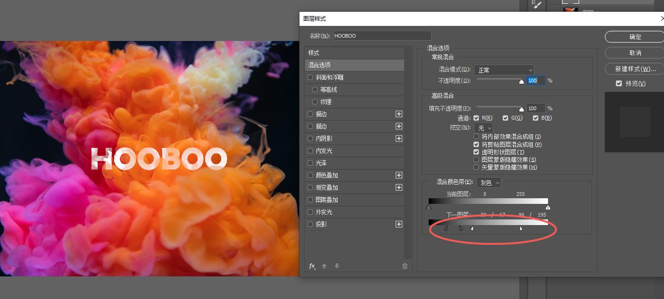Click the plus icon beside 投影
Screen dimensions: 664x299
(x=398, y=224)
